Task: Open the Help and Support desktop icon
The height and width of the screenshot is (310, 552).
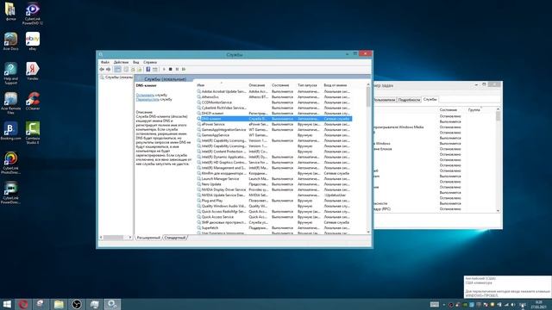Action: coord(10,73)
